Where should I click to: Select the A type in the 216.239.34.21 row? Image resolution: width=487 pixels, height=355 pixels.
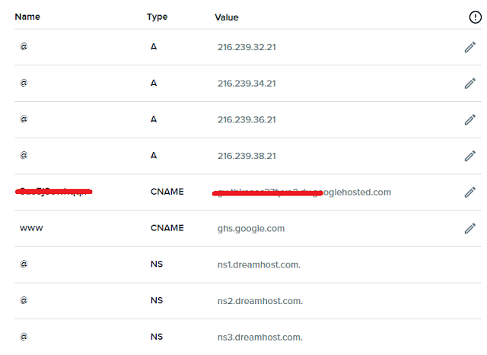click(x=154, y=83)
